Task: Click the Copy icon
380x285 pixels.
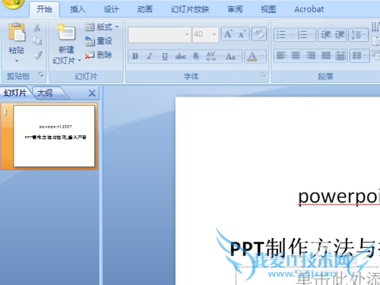Action: point(37,41)
